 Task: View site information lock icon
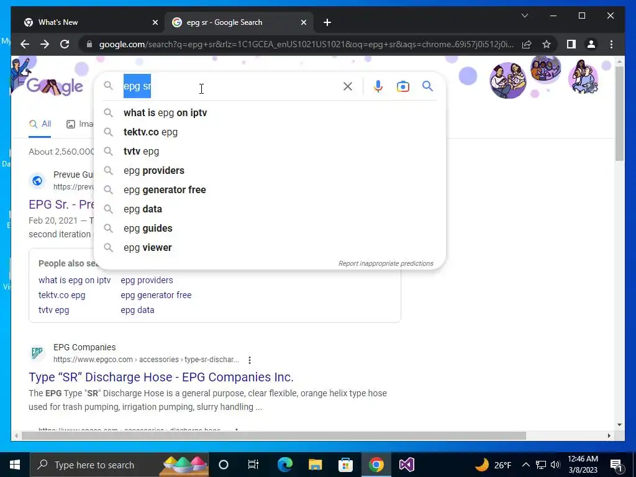89,44
